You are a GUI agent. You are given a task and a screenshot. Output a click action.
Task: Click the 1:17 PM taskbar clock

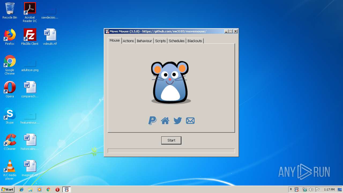pos(329,190)
